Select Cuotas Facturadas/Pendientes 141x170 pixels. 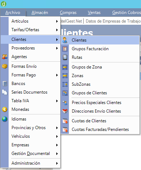pyautogui.click(x=100, y=129)
